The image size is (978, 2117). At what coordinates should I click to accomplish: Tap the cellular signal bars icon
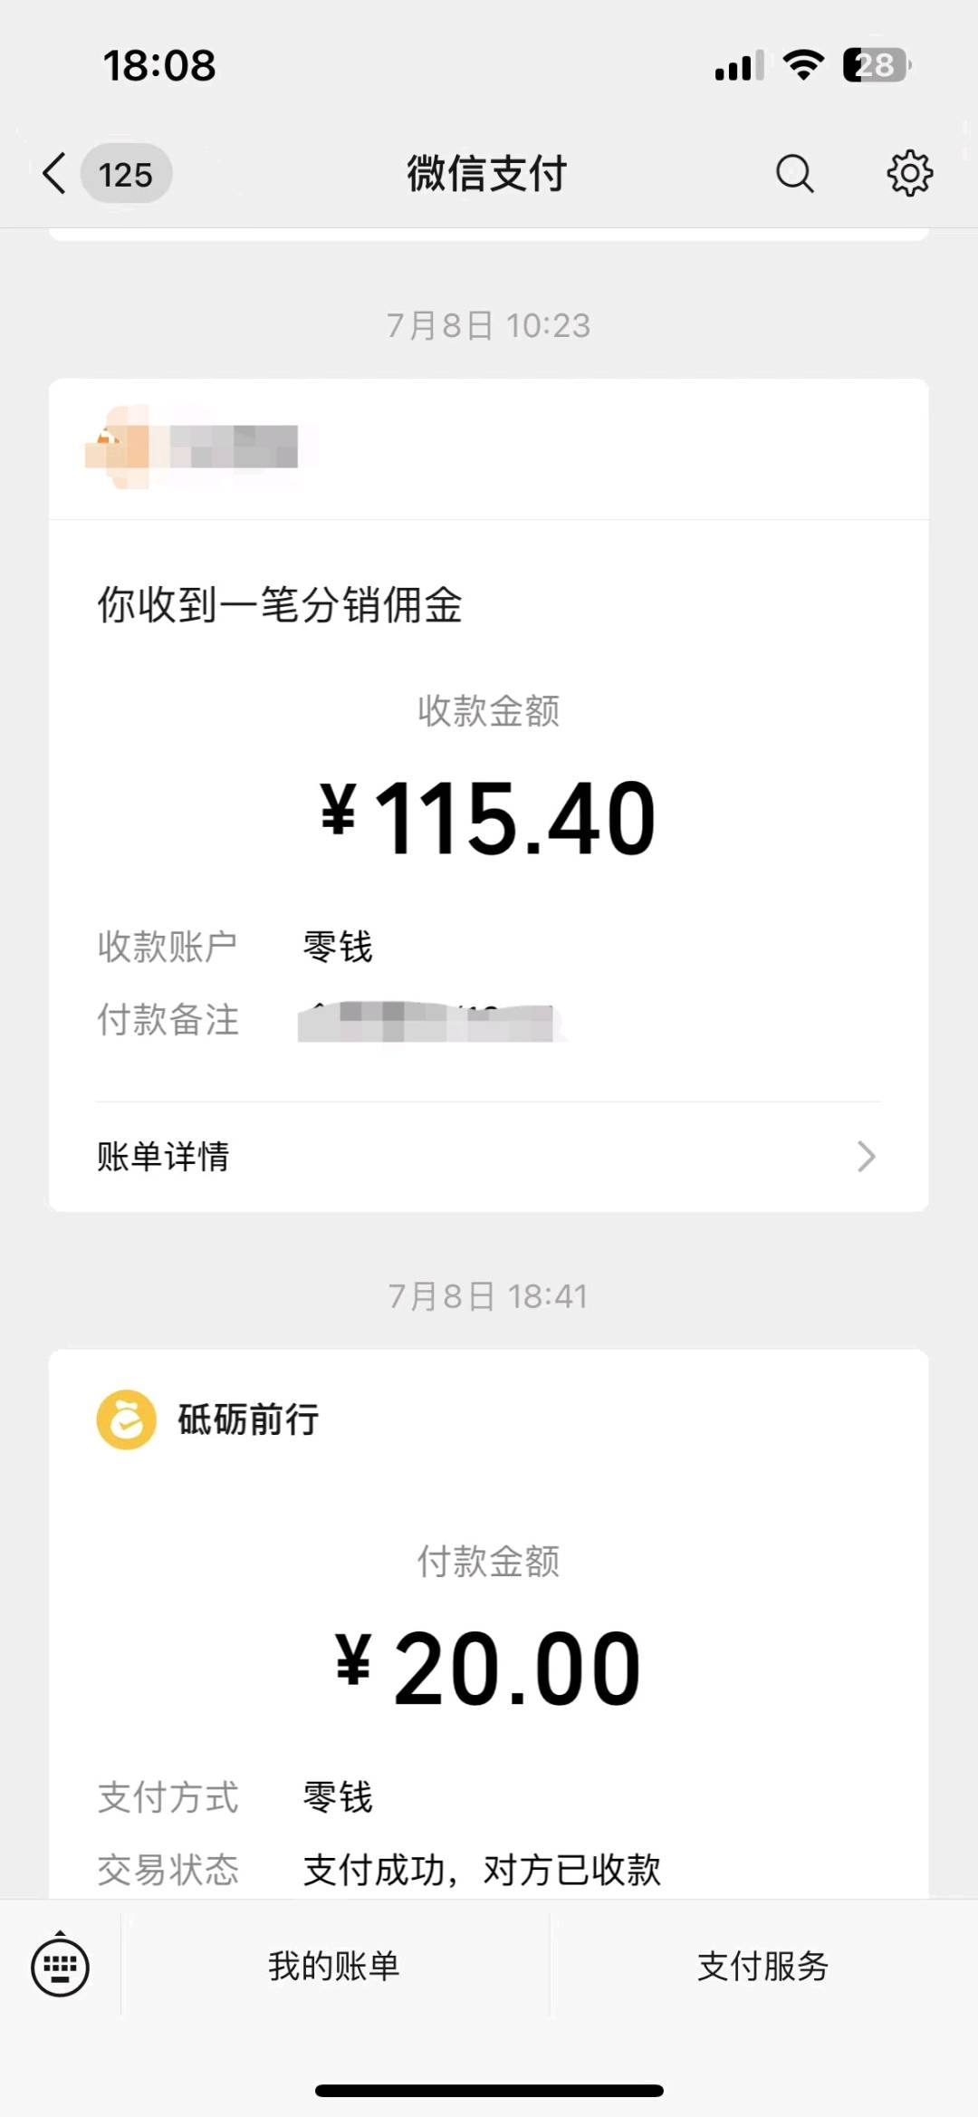click(739, 65)
